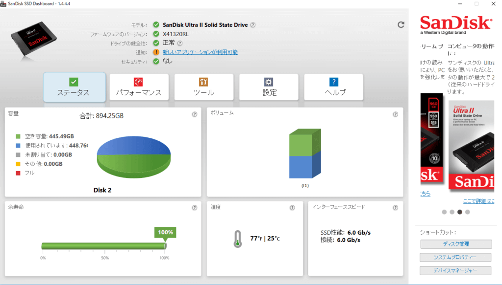Viewport: 502px width, 285px height.
Task: Click the thermometer icon
Action: (238, 239)
